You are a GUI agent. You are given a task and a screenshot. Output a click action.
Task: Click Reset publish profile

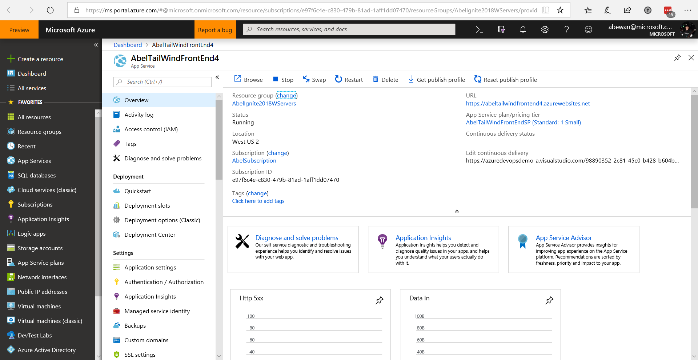505,80
